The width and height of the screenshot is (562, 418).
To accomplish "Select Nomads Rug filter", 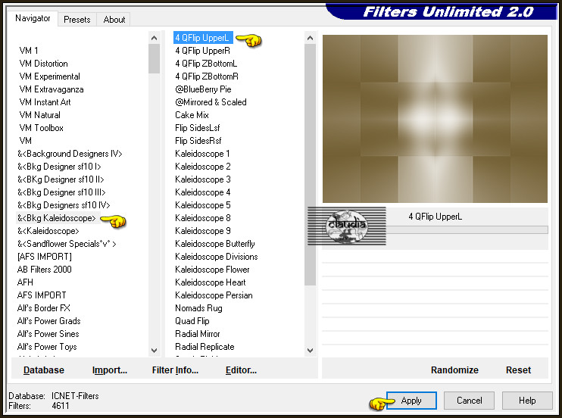I will (198, 308).
